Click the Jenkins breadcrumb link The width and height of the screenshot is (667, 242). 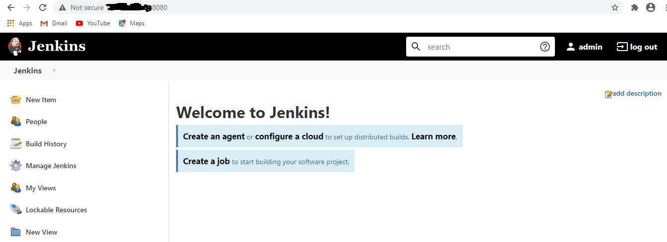tap(28, 70)
